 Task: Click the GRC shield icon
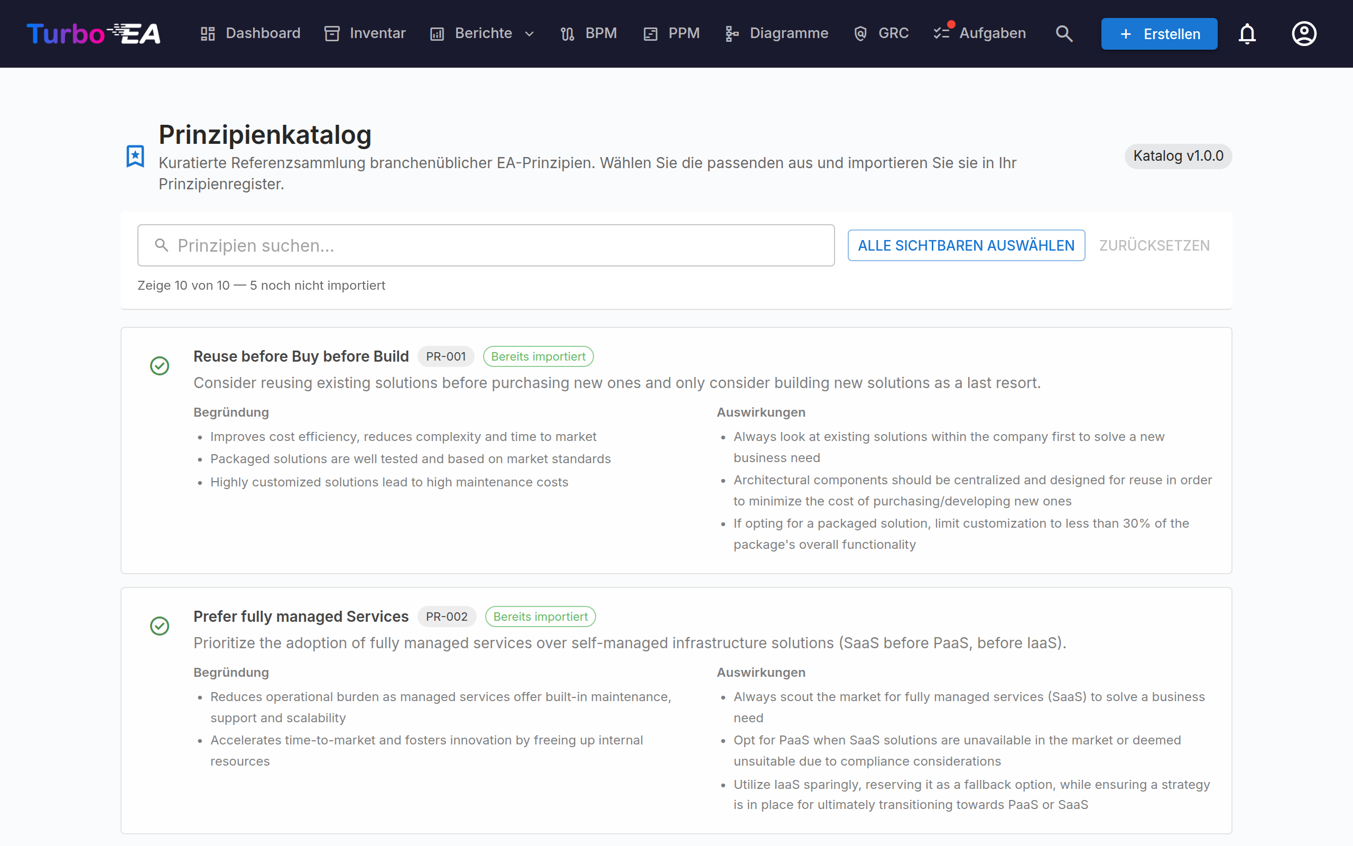(x=860, y=33)
